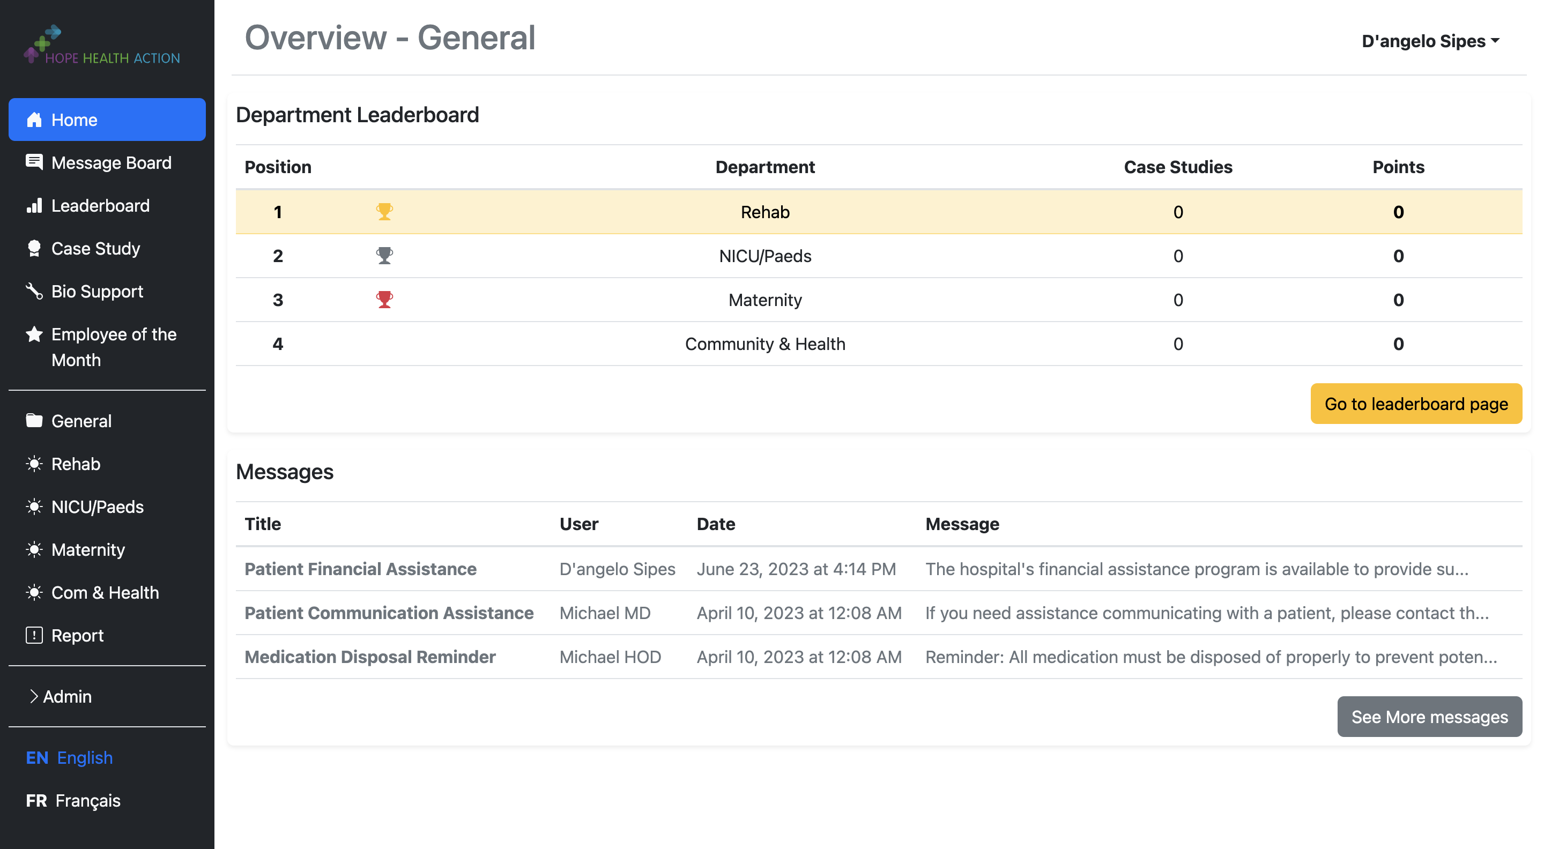
Task: Click the Message Board chat icon
Action: pos(34,162)
